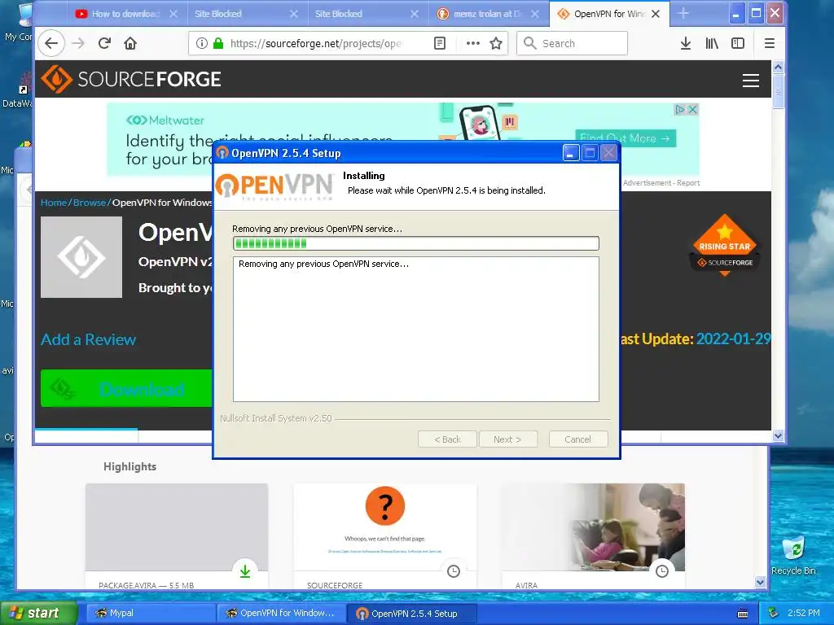This screenshot has width=834, height=625.
Task: Open the Add a Review link
Action: pos(88,339)
